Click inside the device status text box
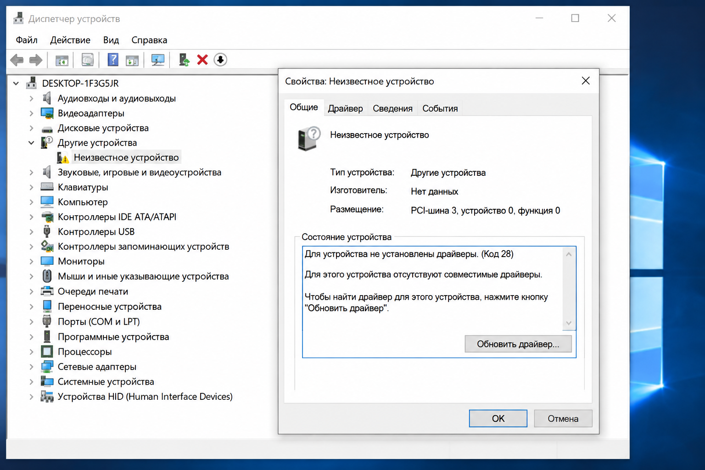 click(x=432, y=288)
